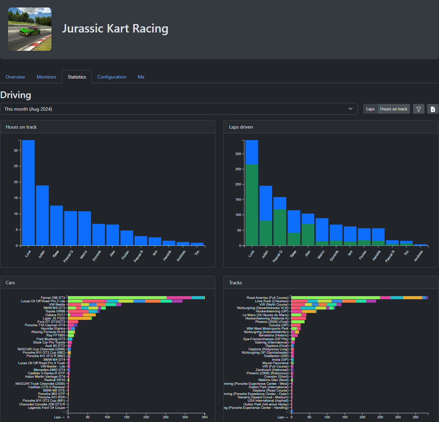The height and width of the screenshot is (422, 439).
Task: Click blue segment of Julian's Laps driven bar
Action: [x=266, y=203]
